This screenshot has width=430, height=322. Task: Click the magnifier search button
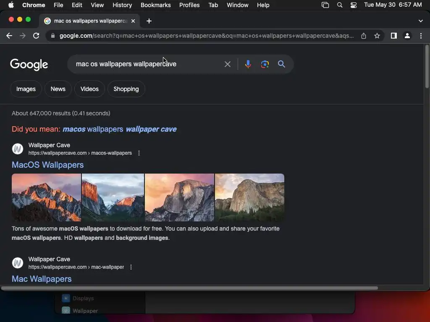click(x=281, y=64)
